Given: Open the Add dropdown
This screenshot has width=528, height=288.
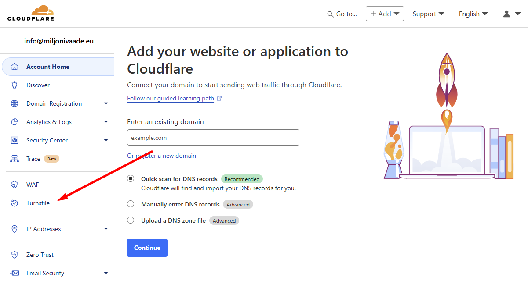Looking at the screenshot, I should pos(385,14).
